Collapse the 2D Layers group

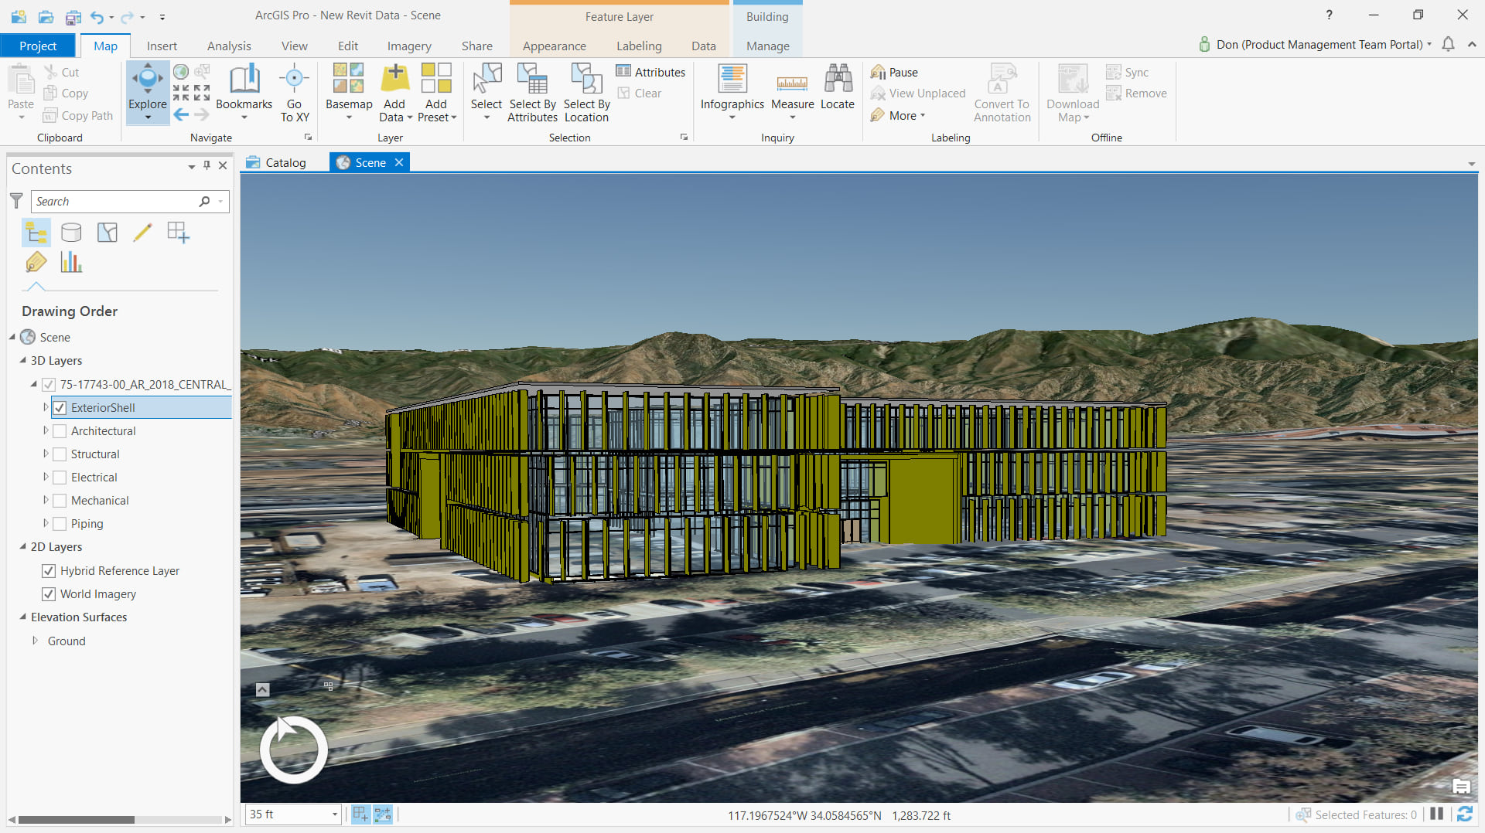22,546
